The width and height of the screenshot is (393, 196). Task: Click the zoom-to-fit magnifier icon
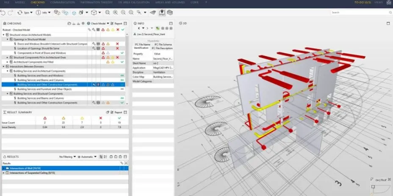(x=107, y=12)
